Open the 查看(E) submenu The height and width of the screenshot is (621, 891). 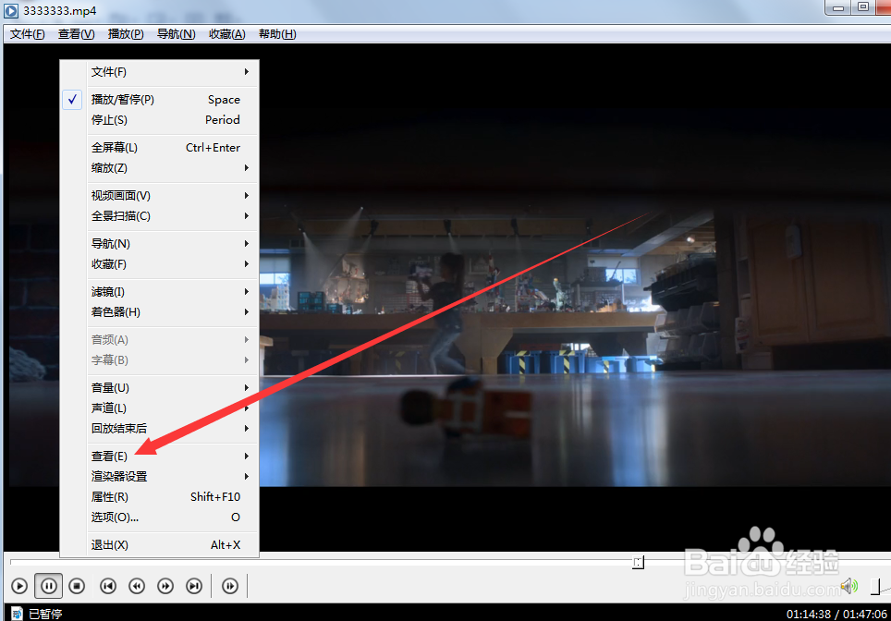(159, 457)
